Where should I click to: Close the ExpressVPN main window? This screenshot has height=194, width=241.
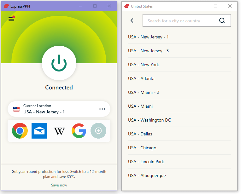click(109, 6)
